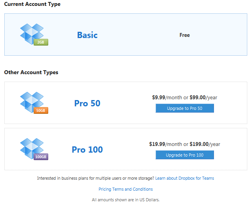The image size is (252, 206).
Task: Click the Pro 50 plan title
Action: point(87,103)
